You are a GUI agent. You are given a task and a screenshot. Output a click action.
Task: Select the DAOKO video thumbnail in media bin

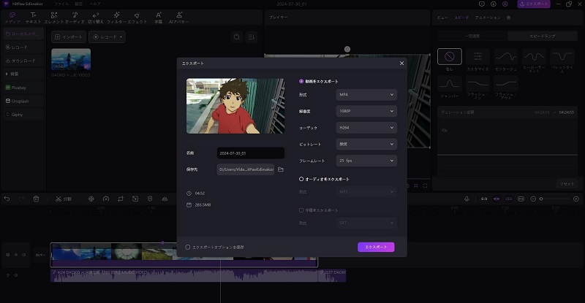click(71, 59)
